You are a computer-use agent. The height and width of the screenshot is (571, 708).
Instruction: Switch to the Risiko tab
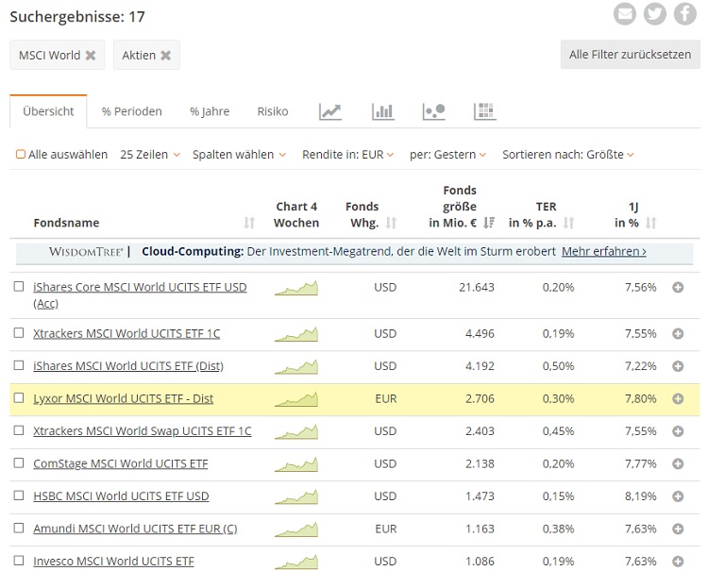click(x=272, y=111)
